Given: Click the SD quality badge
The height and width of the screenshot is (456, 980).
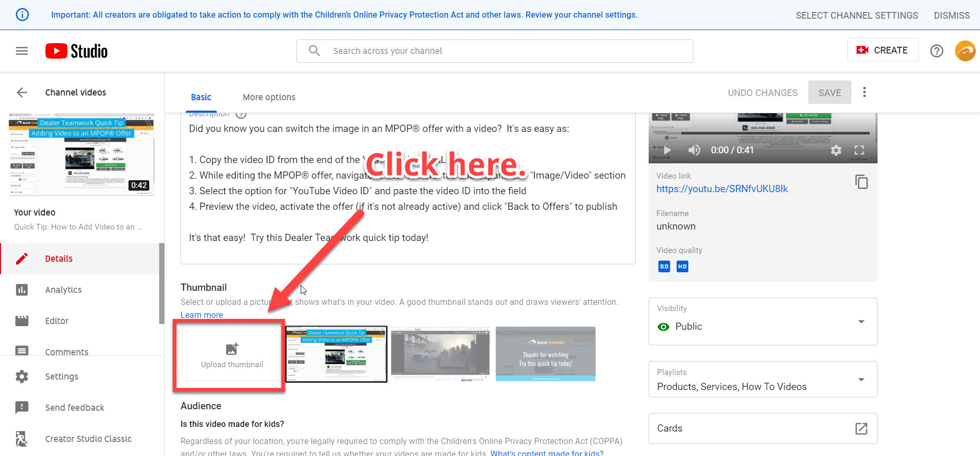Looking at the screenshot, I should [x=664, y=266].
